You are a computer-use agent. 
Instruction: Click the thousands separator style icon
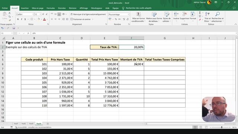click(x=119, y=19)
